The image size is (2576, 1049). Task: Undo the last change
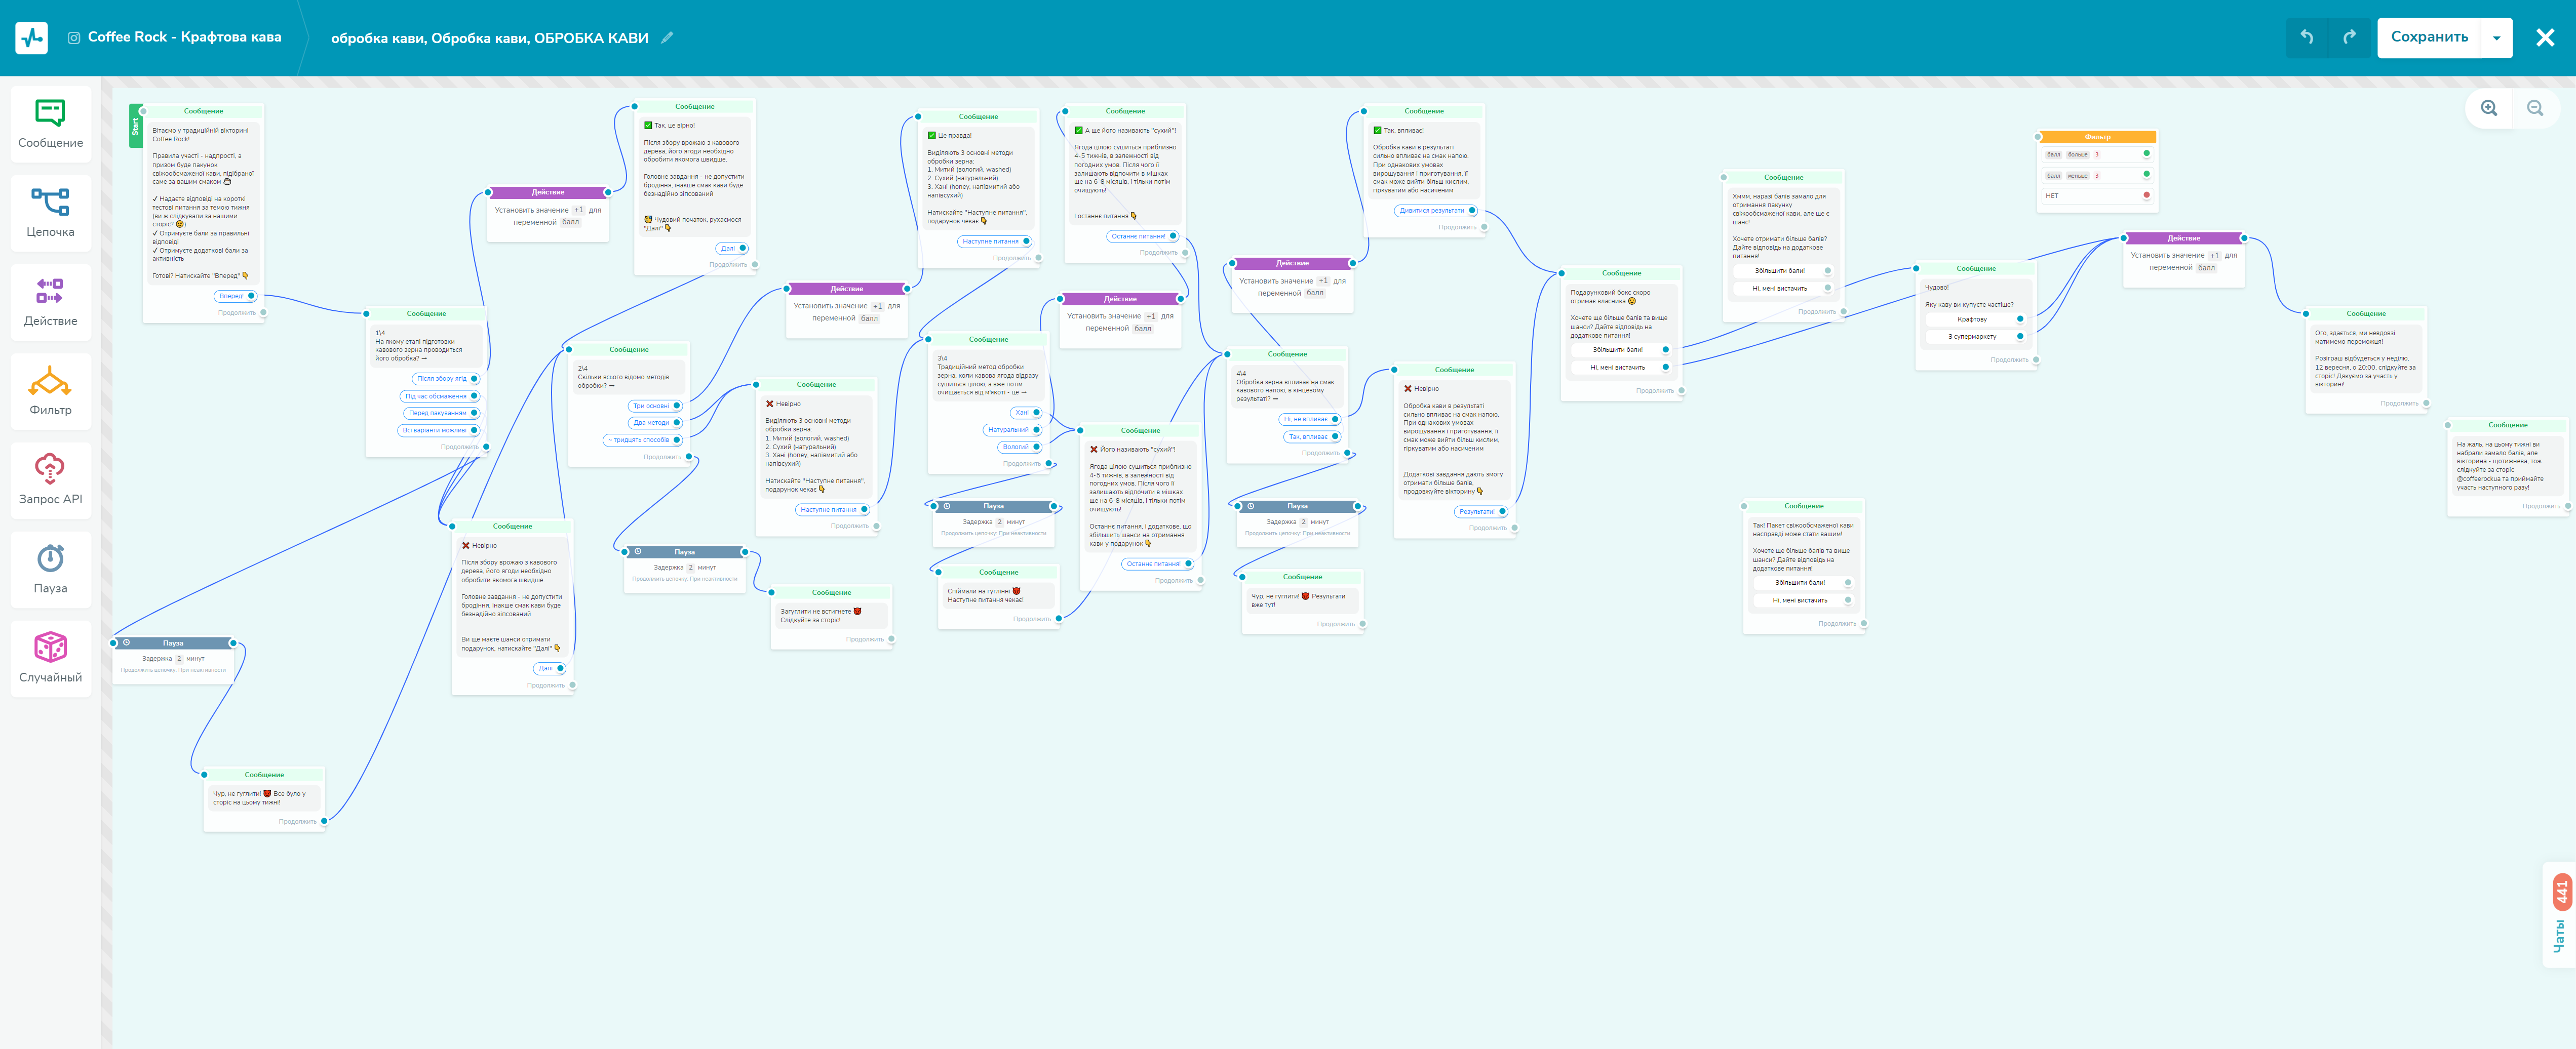click(x=2307, y=37)
